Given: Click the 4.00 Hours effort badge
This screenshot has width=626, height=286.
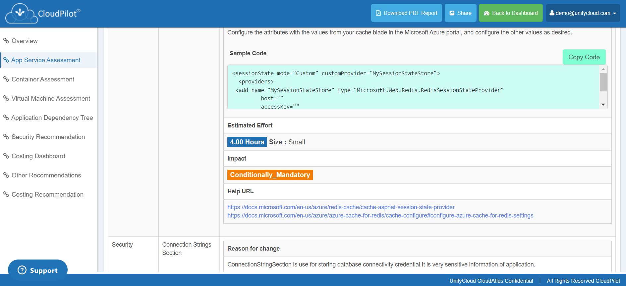Looking at the screenshot, I should [247, 142].
